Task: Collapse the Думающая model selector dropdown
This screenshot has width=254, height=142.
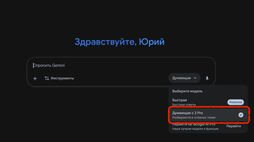Action: pyautogui.click(x=185, y=78)
